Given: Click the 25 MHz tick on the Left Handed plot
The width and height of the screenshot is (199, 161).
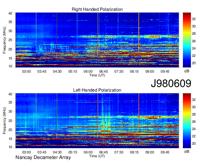Looking at the screenshot, I should coord(10,121).
